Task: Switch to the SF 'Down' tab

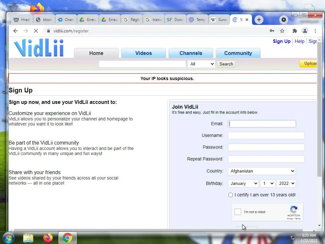Action: [x=176, y=20]
